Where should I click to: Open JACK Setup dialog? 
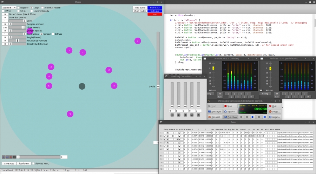point(274,112)
